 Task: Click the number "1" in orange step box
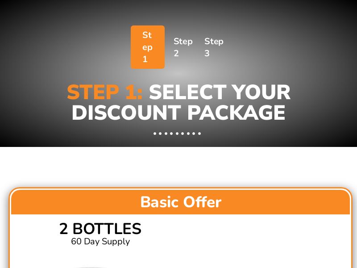pyautogui.click(x=145, y=59)
